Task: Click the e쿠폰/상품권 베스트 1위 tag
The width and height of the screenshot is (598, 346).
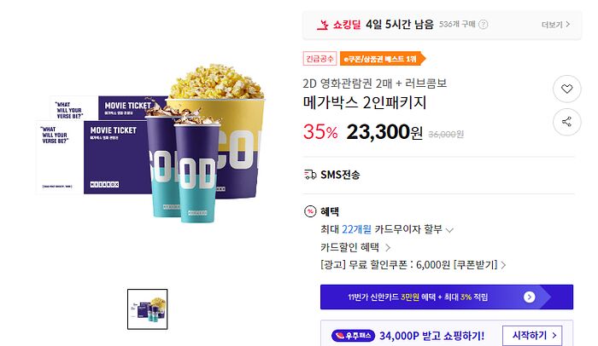Action: click(383, 59)
